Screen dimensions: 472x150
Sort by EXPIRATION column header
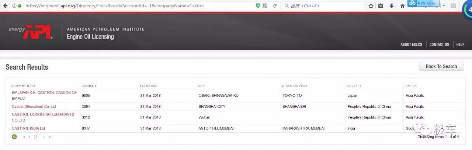click(x=148, y=86)
